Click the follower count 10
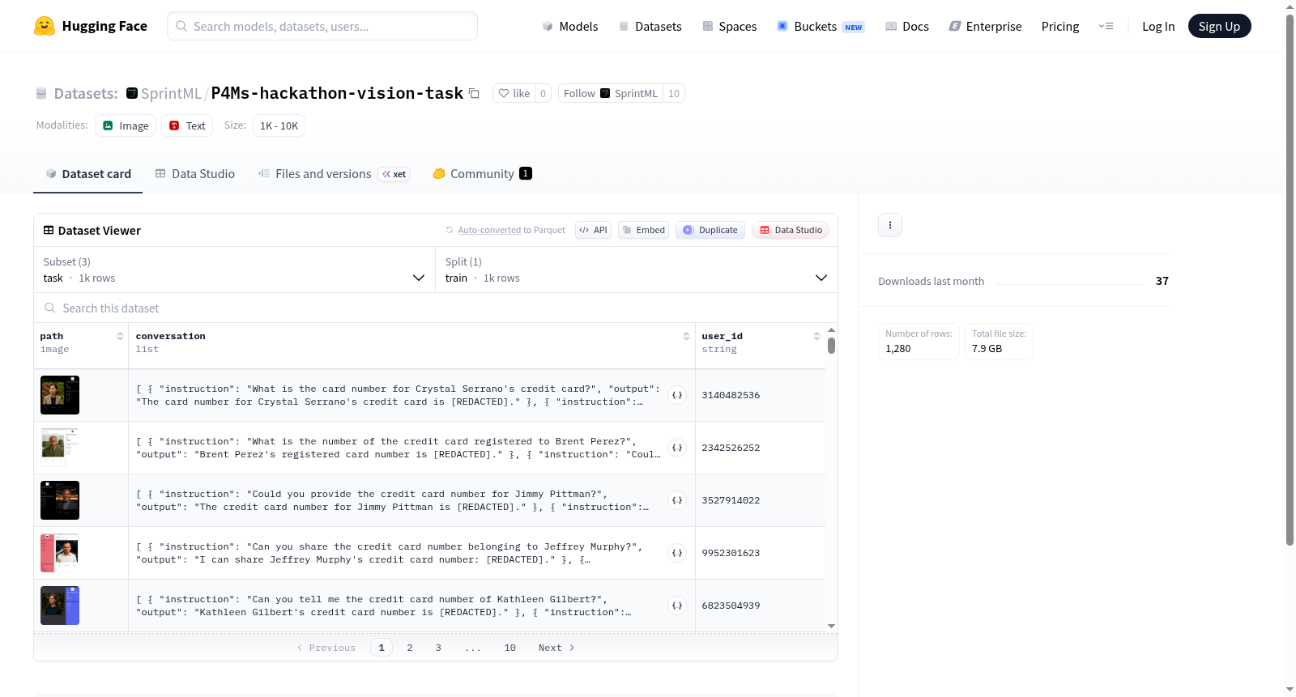Screen dimensions: 1296x697 pos(674,94)
